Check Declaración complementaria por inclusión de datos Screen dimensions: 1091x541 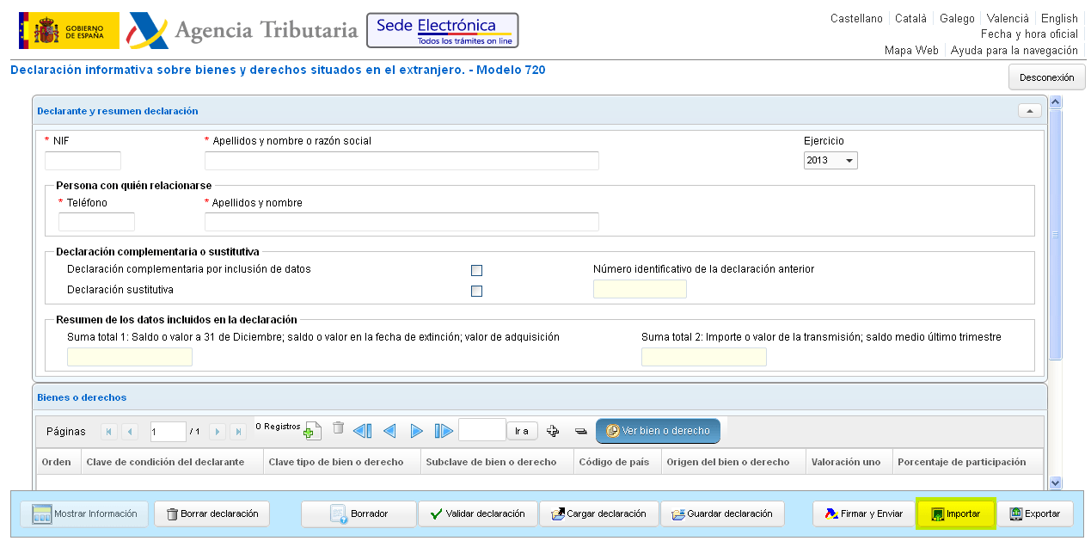pos(477,270)
